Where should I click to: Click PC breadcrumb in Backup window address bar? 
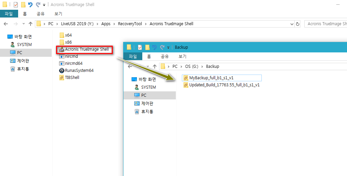[175, 67]
